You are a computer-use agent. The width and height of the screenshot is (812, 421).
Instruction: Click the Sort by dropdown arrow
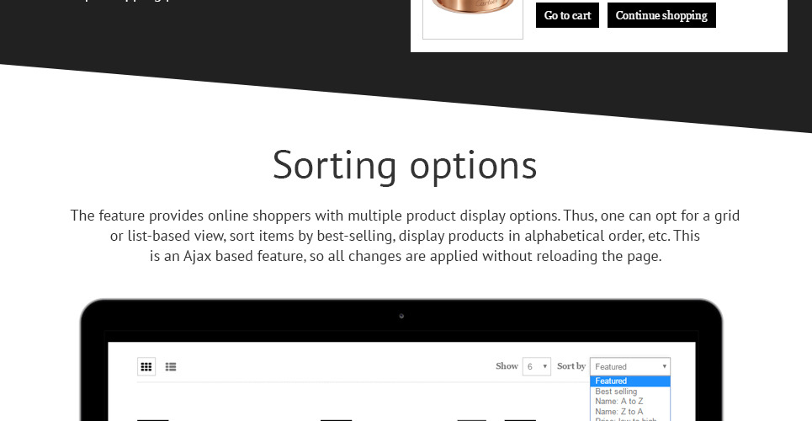[x=664, y=366]
